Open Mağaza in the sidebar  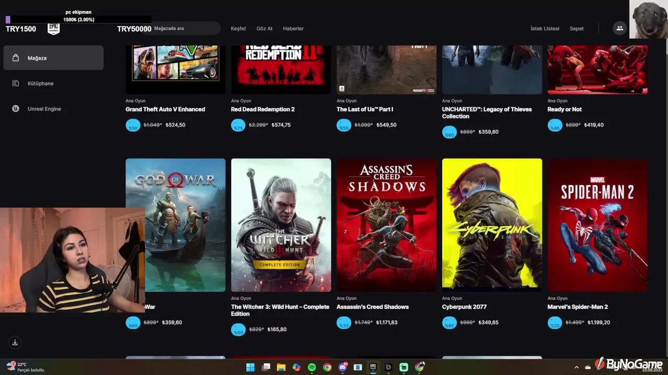coord(53,58)
